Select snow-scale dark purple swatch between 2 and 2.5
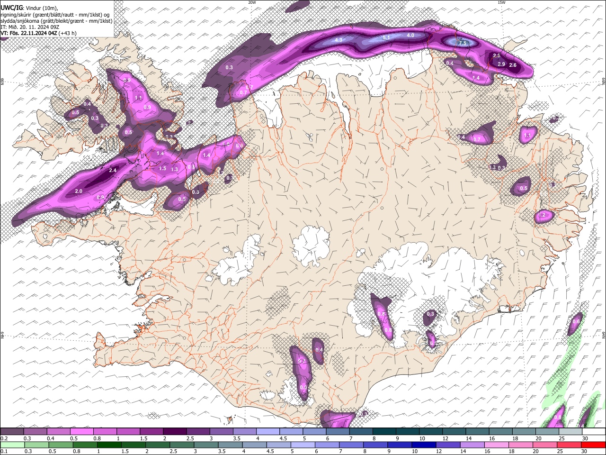Viewport: 606px width, 455px height. (175, 432)
